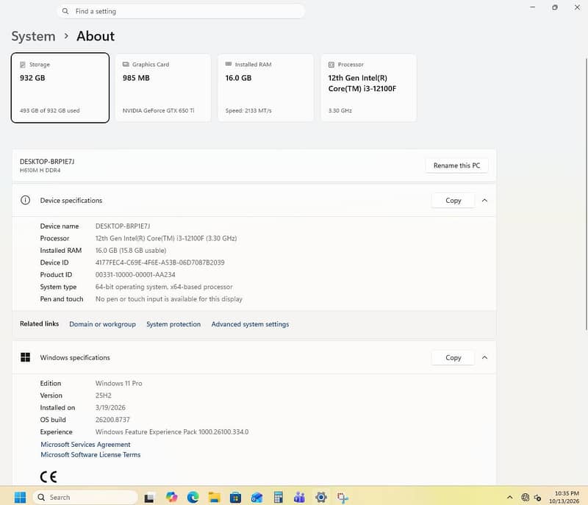Click the Processor row value with 3.30 GHz

pos(166,238)
